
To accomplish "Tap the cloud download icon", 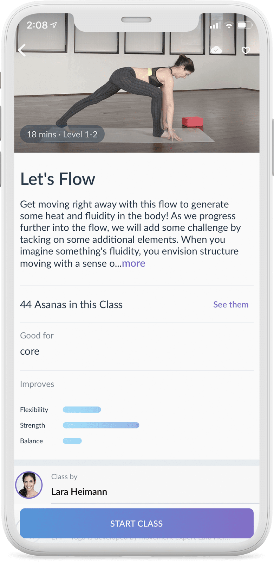I will point(216,50).
